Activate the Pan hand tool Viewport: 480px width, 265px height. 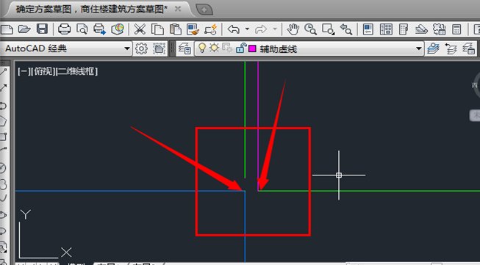293,29
